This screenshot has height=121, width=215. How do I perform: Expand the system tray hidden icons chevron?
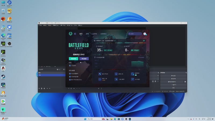188,119
